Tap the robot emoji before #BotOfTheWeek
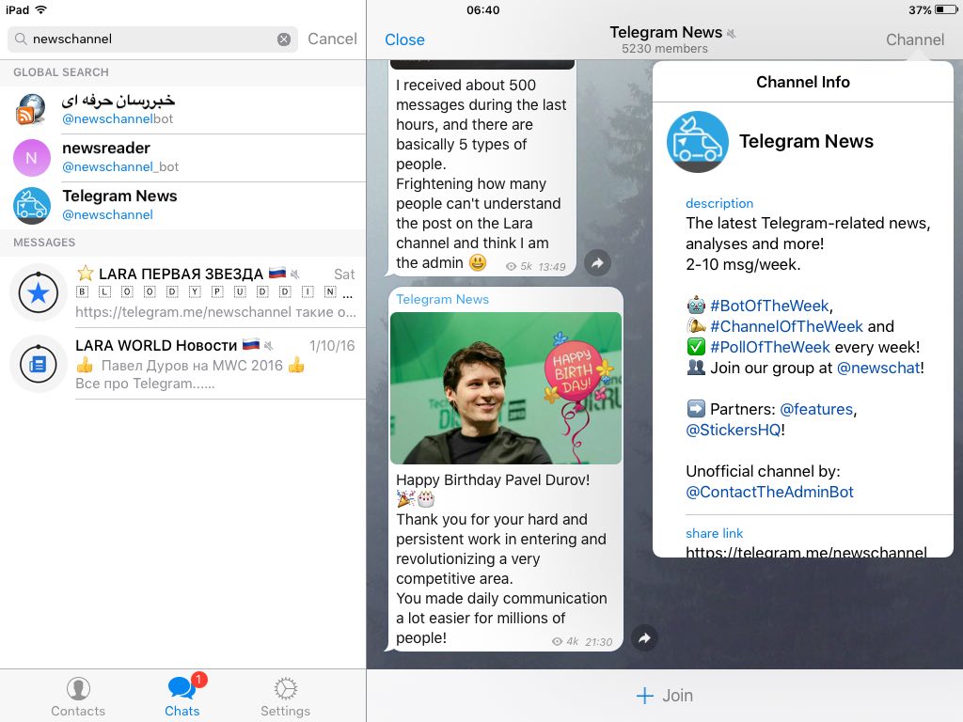Viewport: 963px width, 722px height. click(696, 306)
